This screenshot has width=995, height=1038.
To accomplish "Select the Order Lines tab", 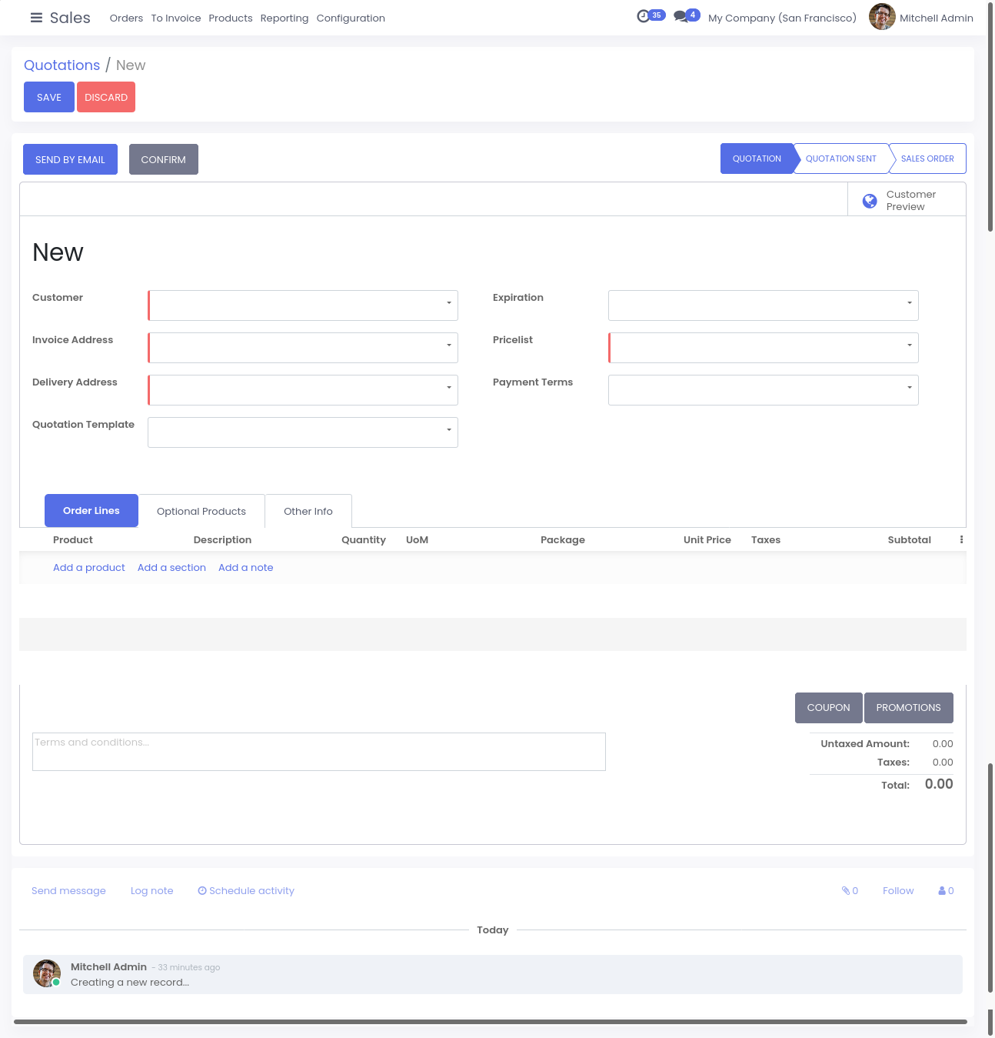I will coord(92,511).
